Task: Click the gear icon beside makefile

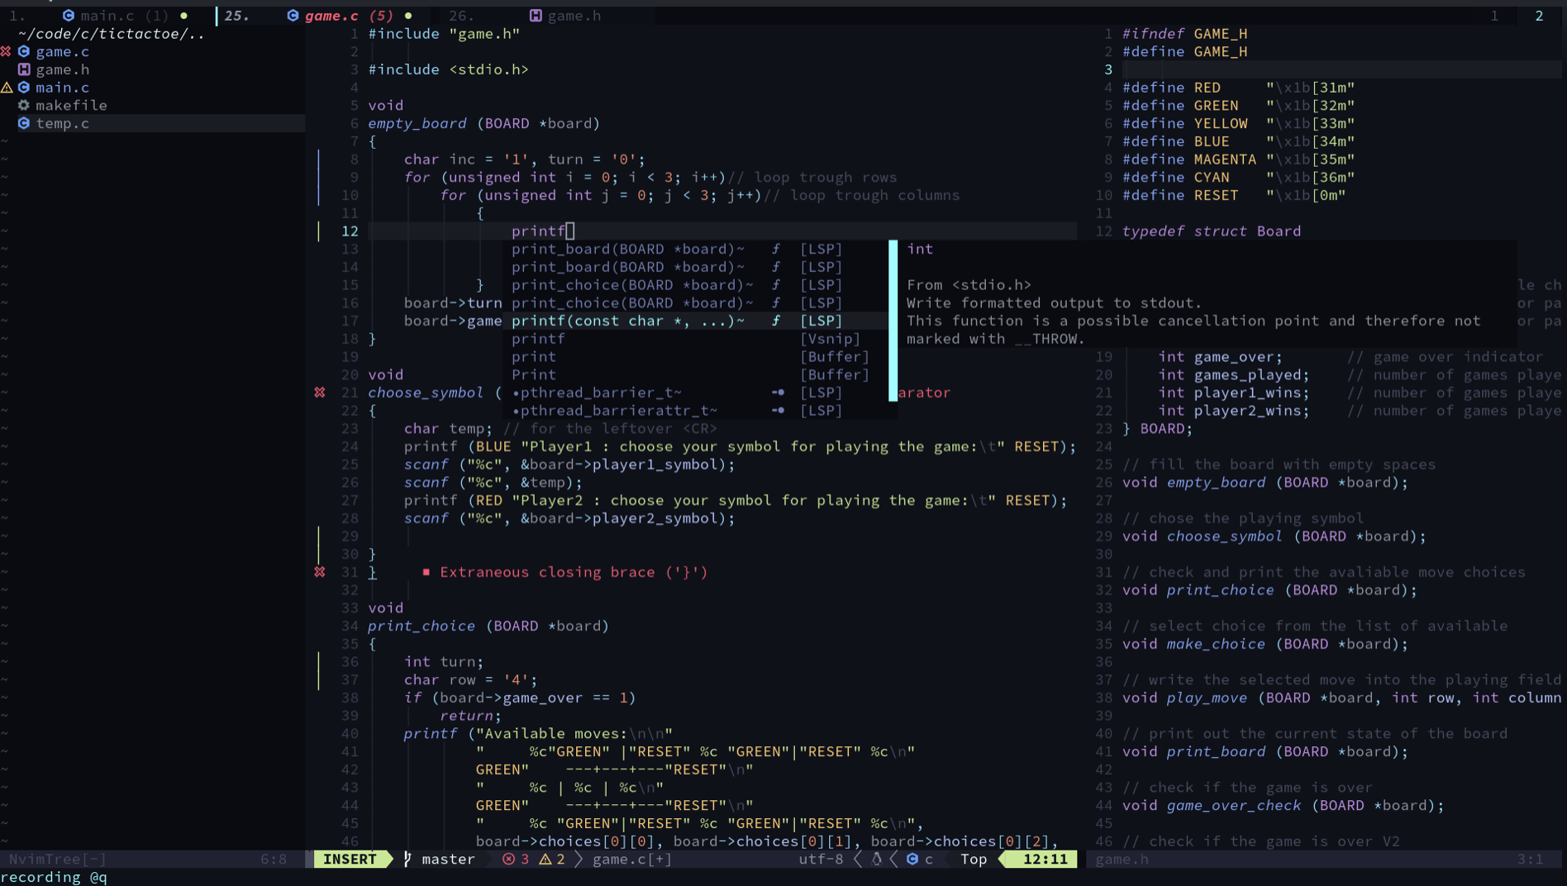Action: 24,105
